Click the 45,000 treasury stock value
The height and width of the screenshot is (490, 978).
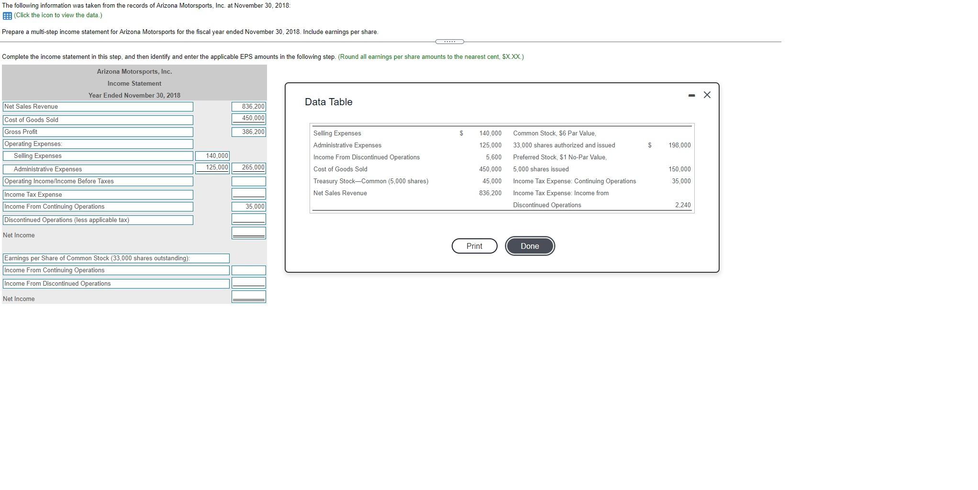(x=492, y=181)
